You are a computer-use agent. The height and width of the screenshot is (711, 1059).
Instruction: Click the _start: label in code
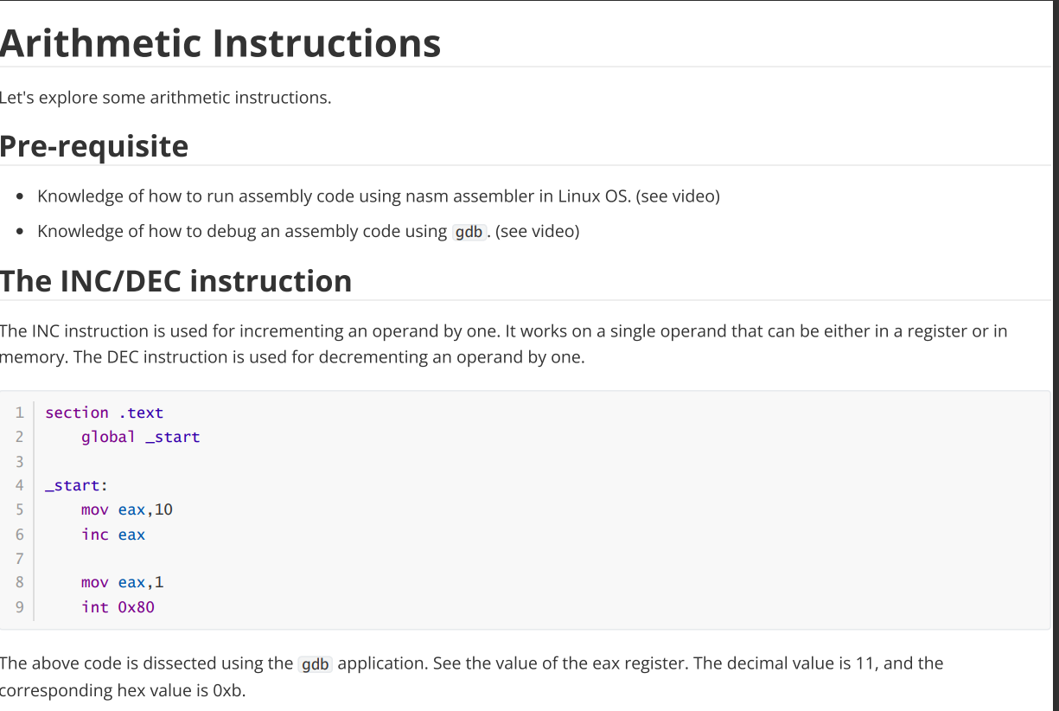click(x=76, y=485)
